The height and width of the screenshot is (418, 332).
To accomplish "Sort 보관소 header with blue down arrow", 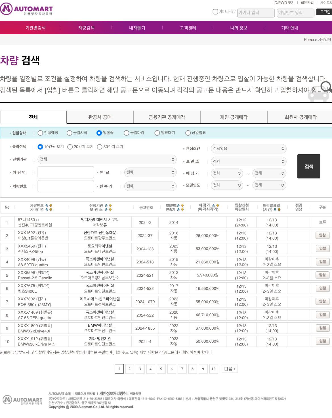I will pos(106,209).
